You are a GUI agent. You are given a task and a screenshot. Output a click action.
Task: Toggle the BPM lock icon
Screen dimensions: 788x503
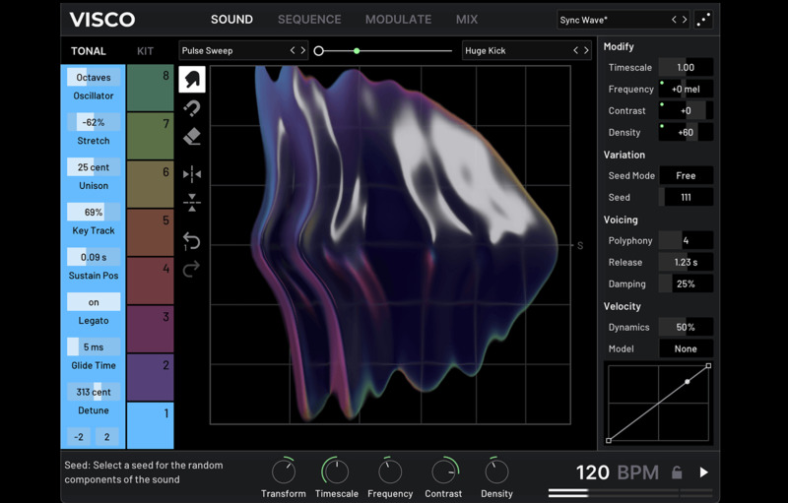point(677,472)
